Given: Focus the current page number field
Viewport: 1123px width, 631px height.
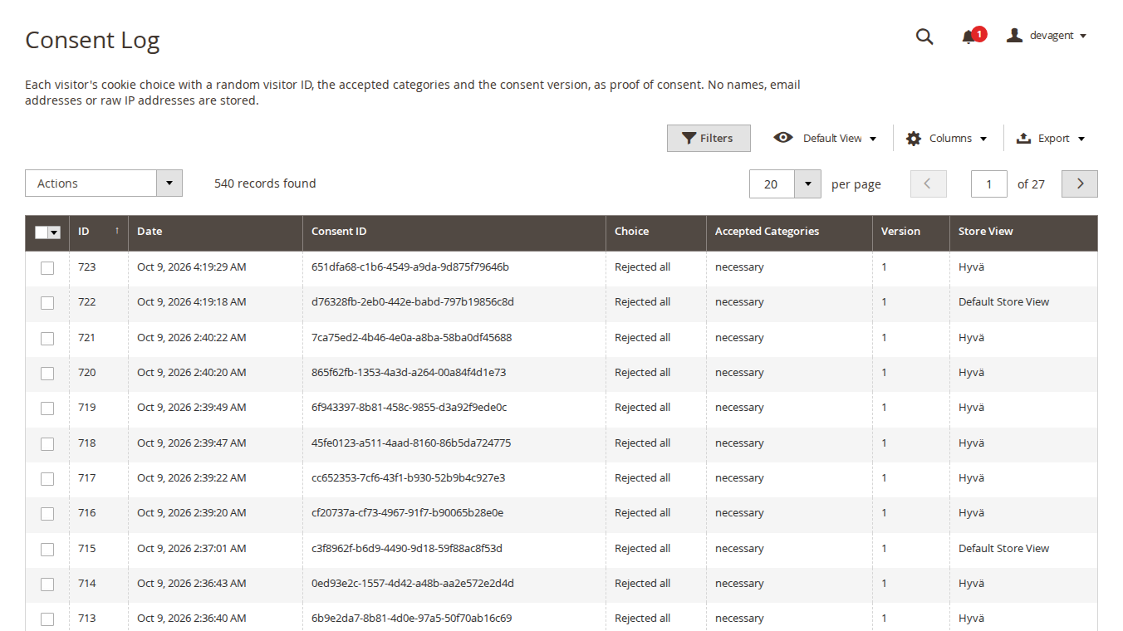Looking at the screenshot, I should (x=989, y=184).
